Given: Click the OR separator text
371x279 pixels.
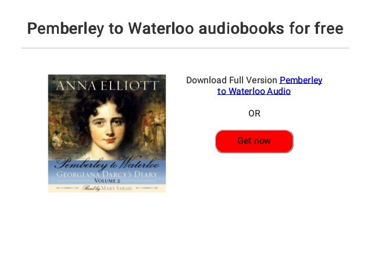Looking at the screenshot, I should 254,114.
